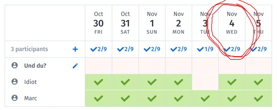The height and width of the screenshot is (110, 277).
Task: Click the 2/9 vote count under Oct 30
Action: (98, 49)
